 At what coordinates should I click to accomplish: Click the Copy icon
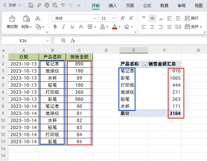tap(38, 27)
